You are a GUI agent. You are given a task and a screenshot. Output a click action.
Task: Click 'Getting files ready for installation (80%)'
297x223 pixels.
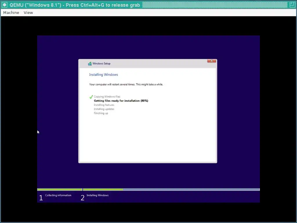click(121, 101)
